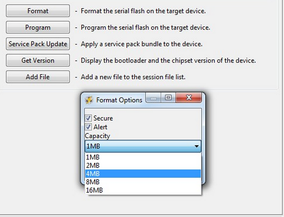Click the Capacity dropdown arrow
Viewport: 284px width, 217px height.
(x=196, y=146)
